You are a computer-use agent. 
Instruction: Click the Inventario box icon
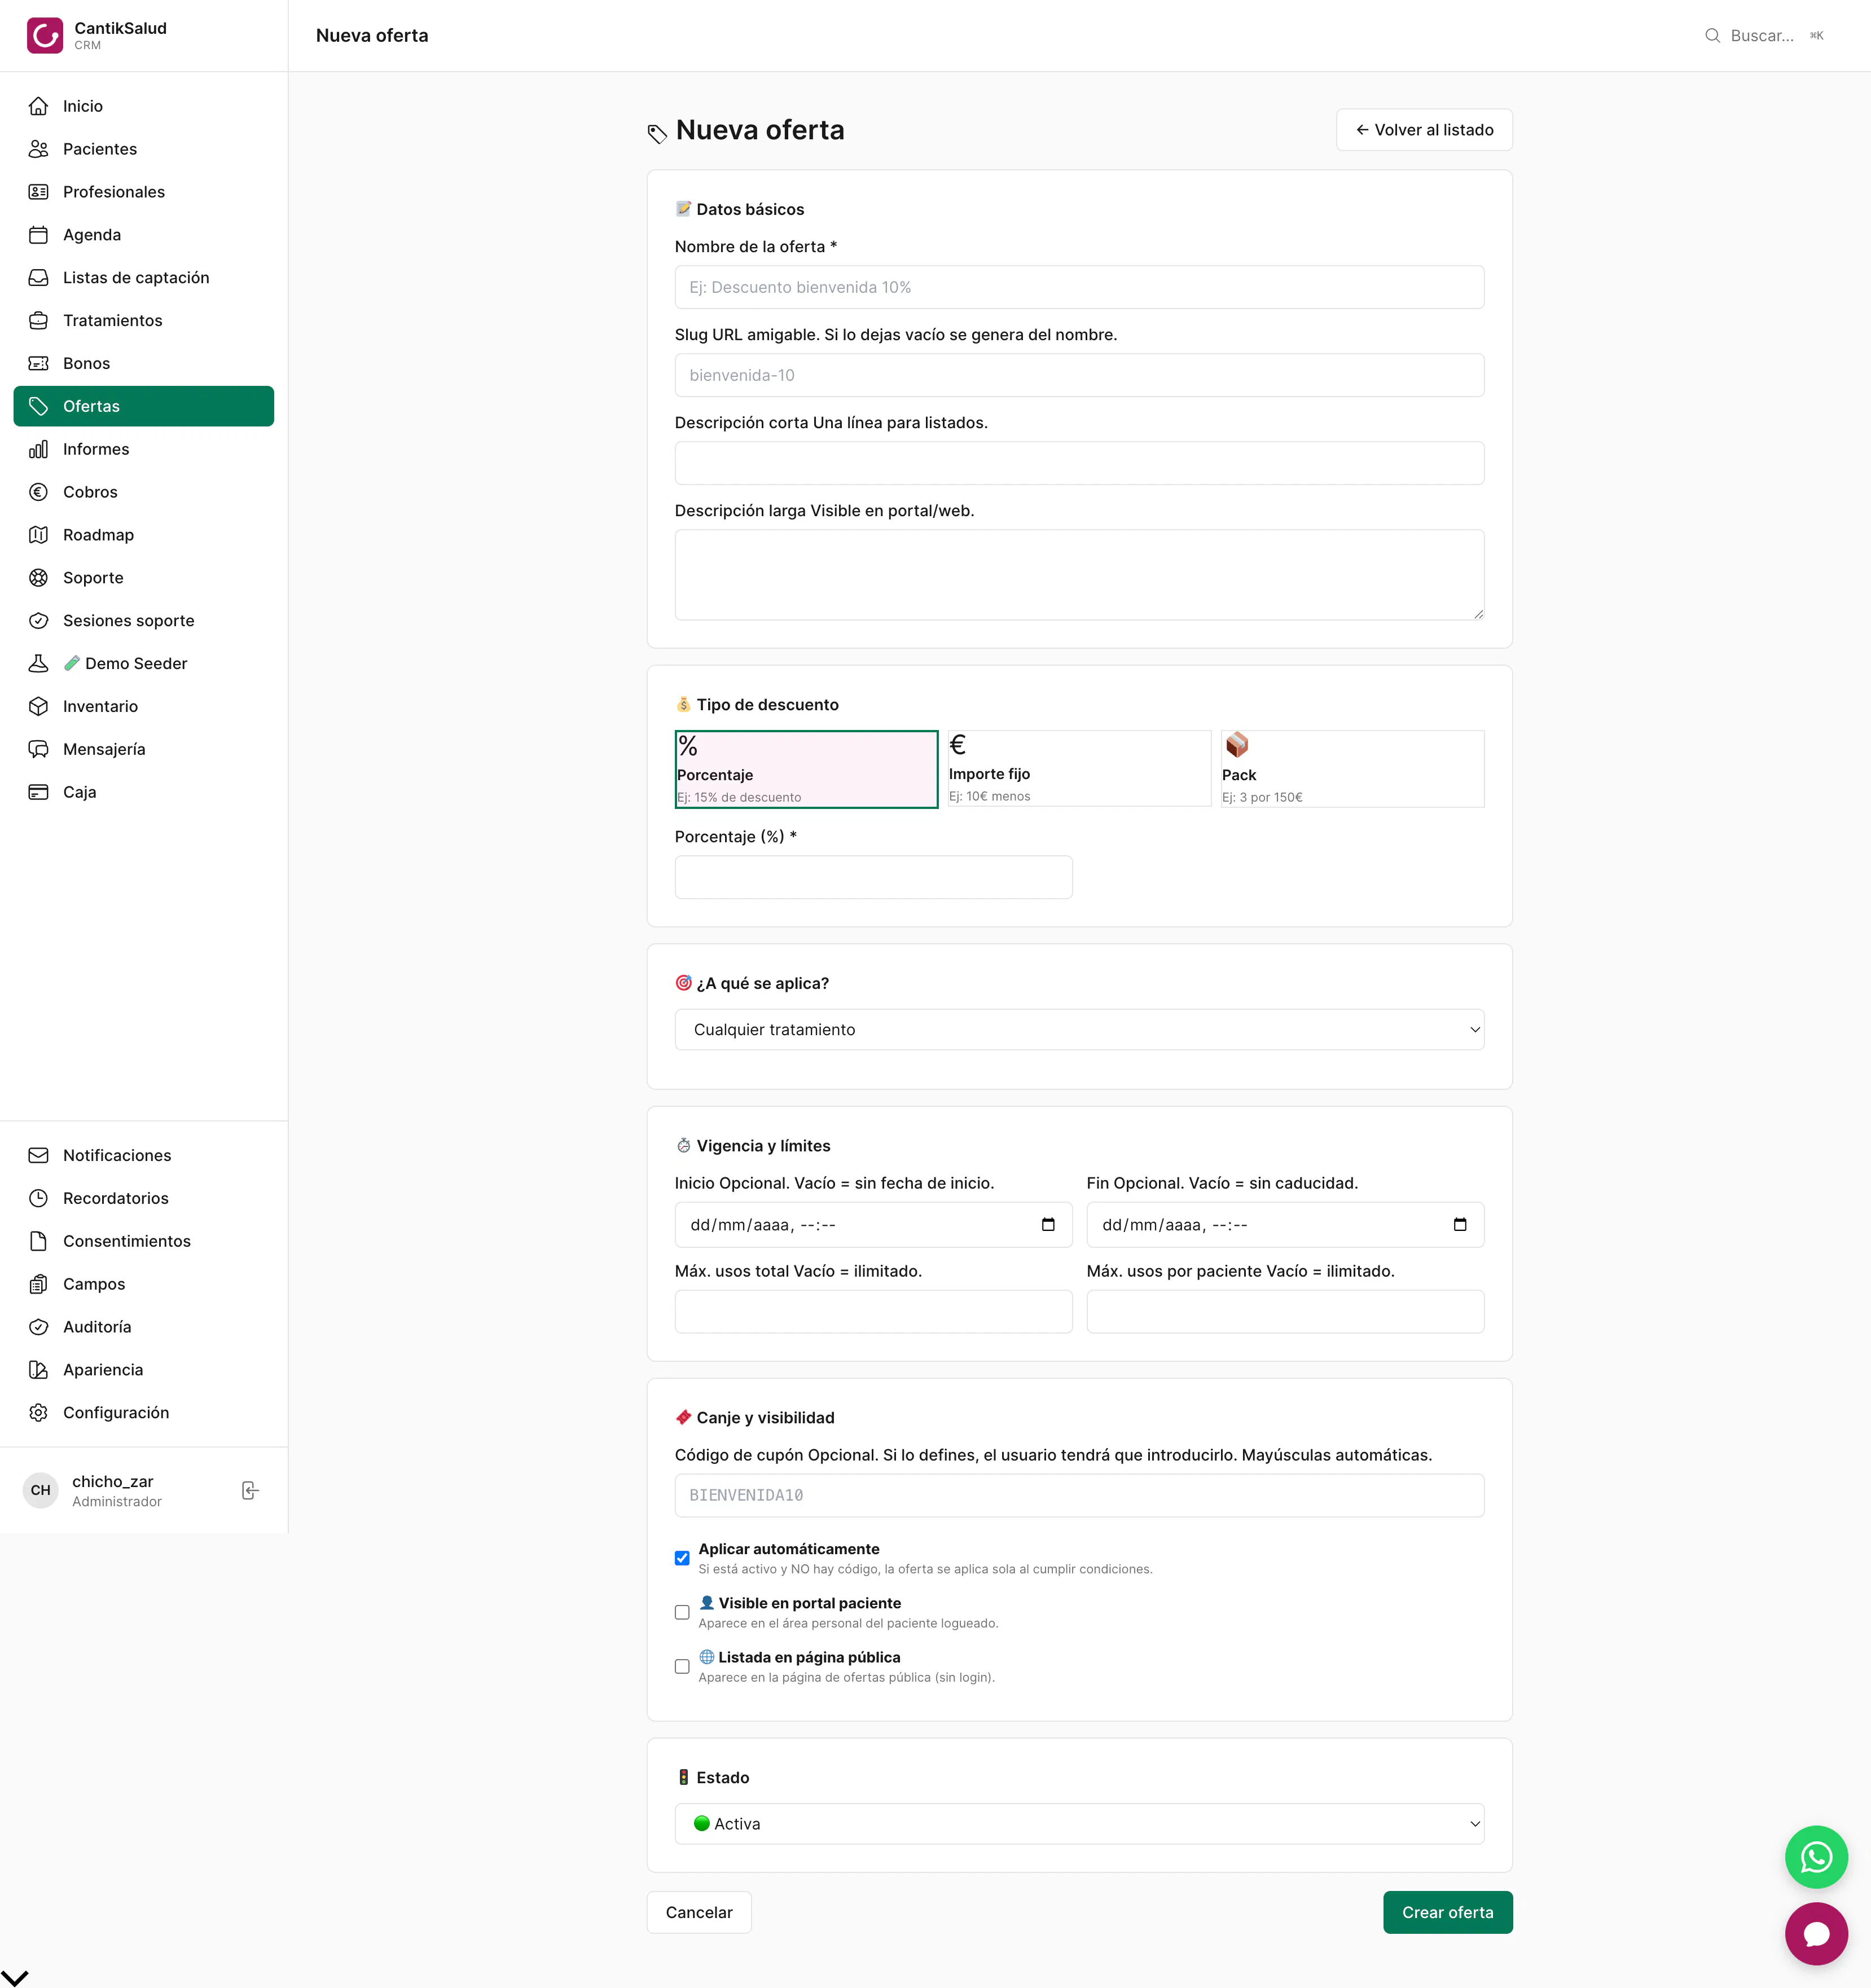click(39, 707)
